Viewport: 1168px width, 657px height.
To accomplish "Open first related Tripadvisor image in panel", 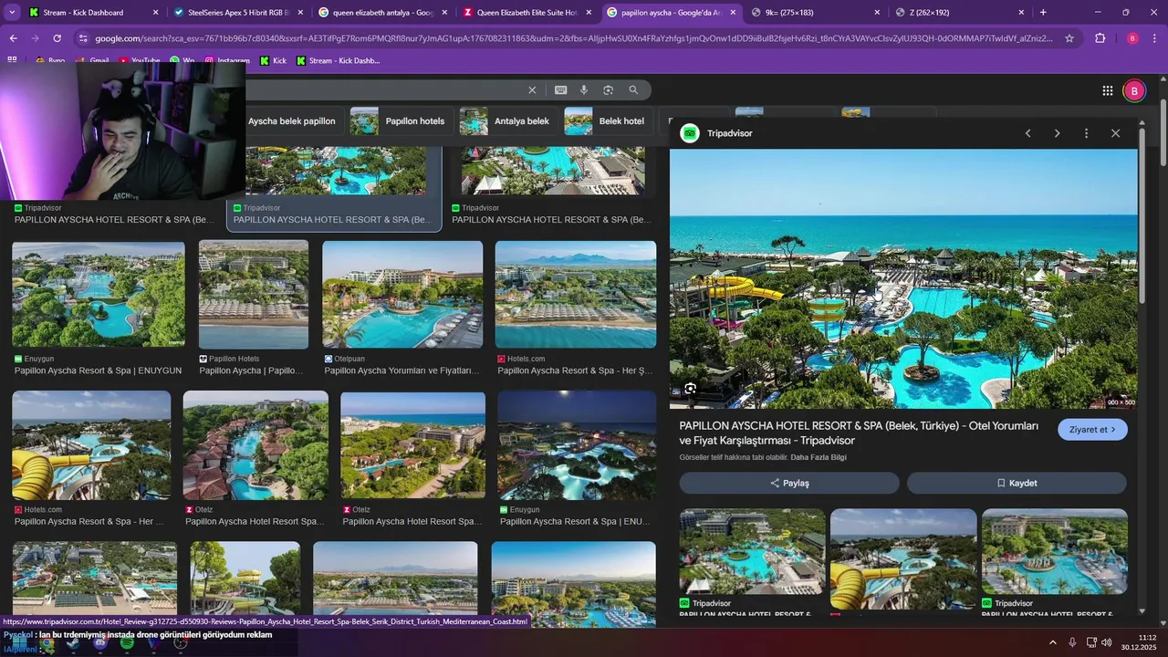I will point(752,551).
